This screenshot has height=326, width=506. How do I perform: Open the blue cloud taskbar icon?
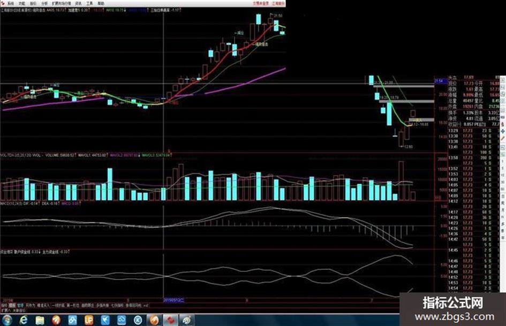[x=122, y=320]
